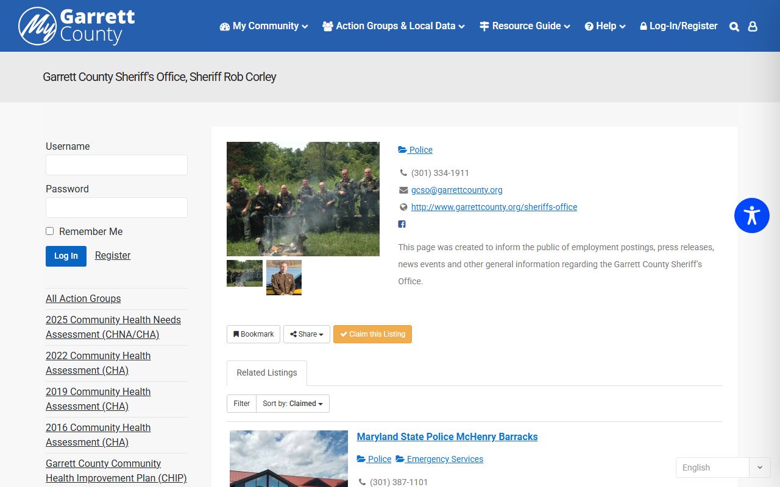
Task: Expand the My Community menu
Action: point(264,26)
